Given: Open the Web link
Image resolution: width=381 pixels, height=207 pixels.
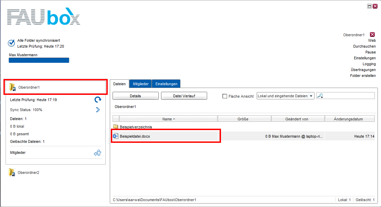Looking at the screenshot, I should click(x=372, y=40).
